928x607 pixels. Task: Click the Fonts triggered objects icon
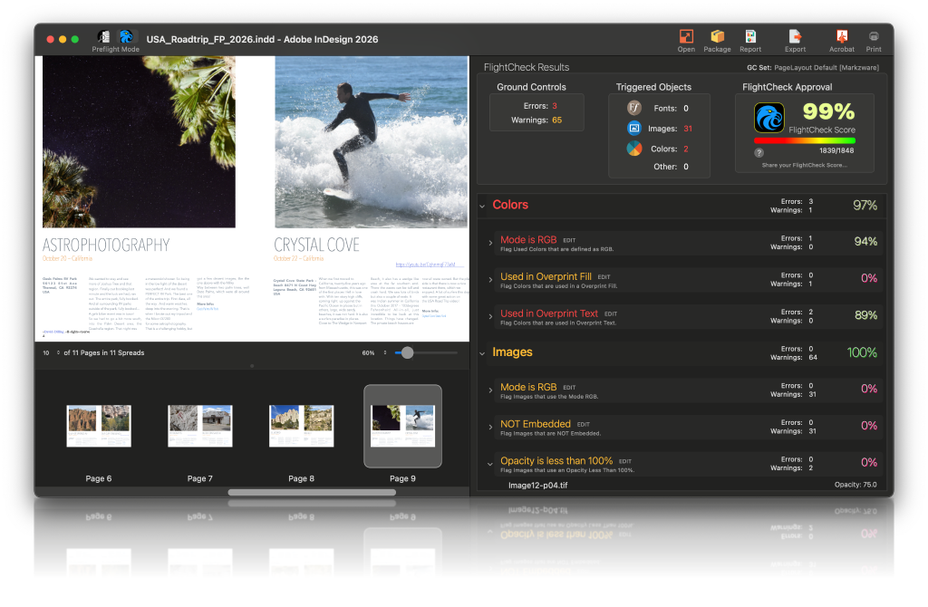634,108
